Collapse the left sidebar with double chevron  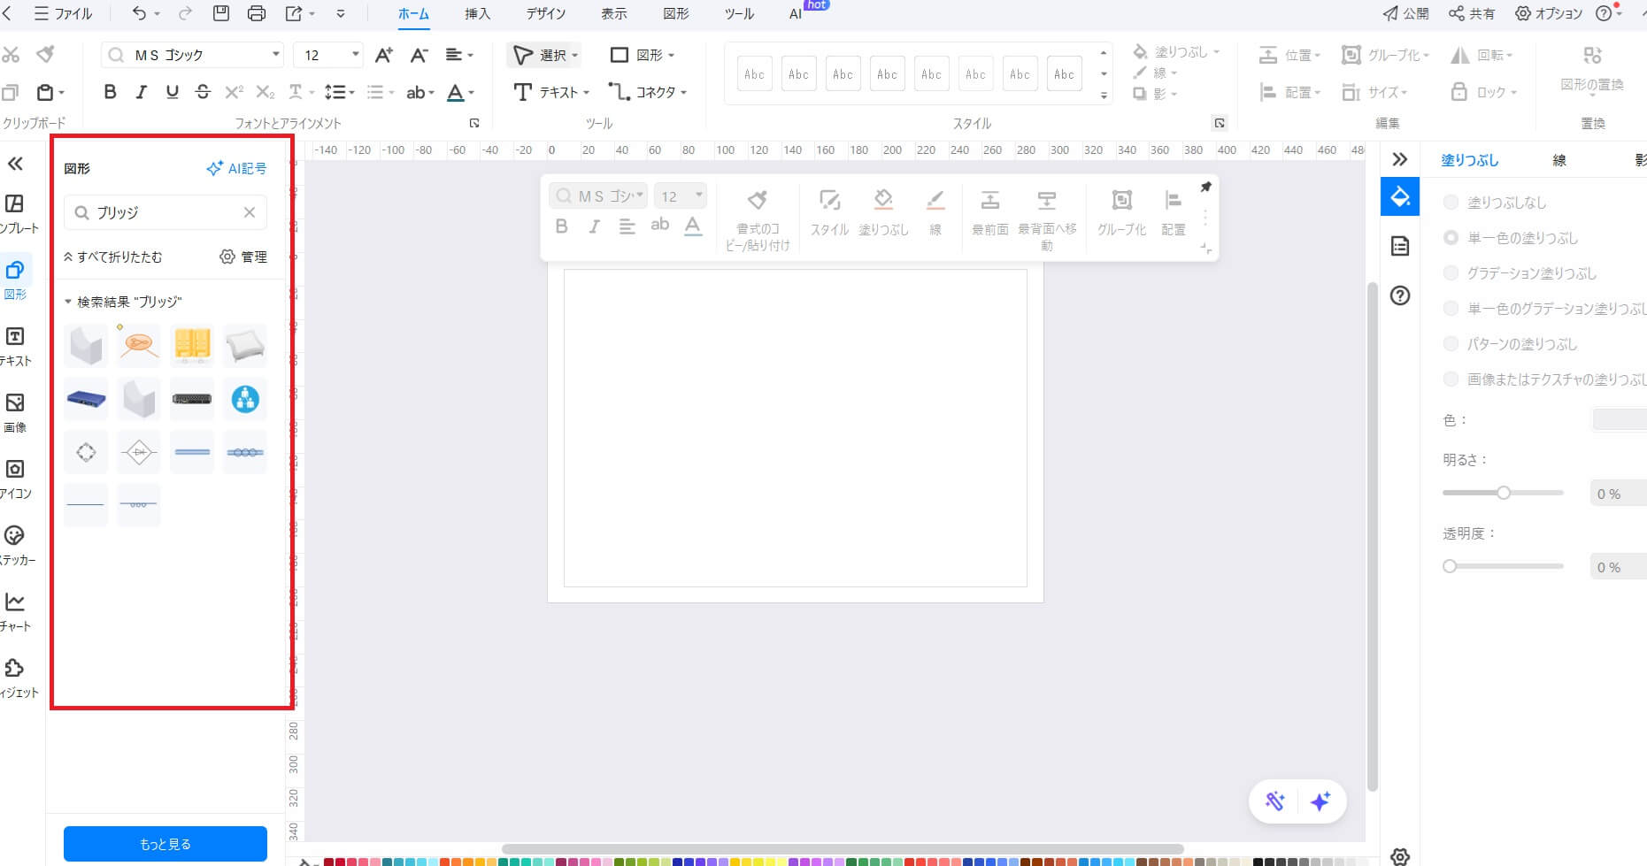tap(15, 164)
